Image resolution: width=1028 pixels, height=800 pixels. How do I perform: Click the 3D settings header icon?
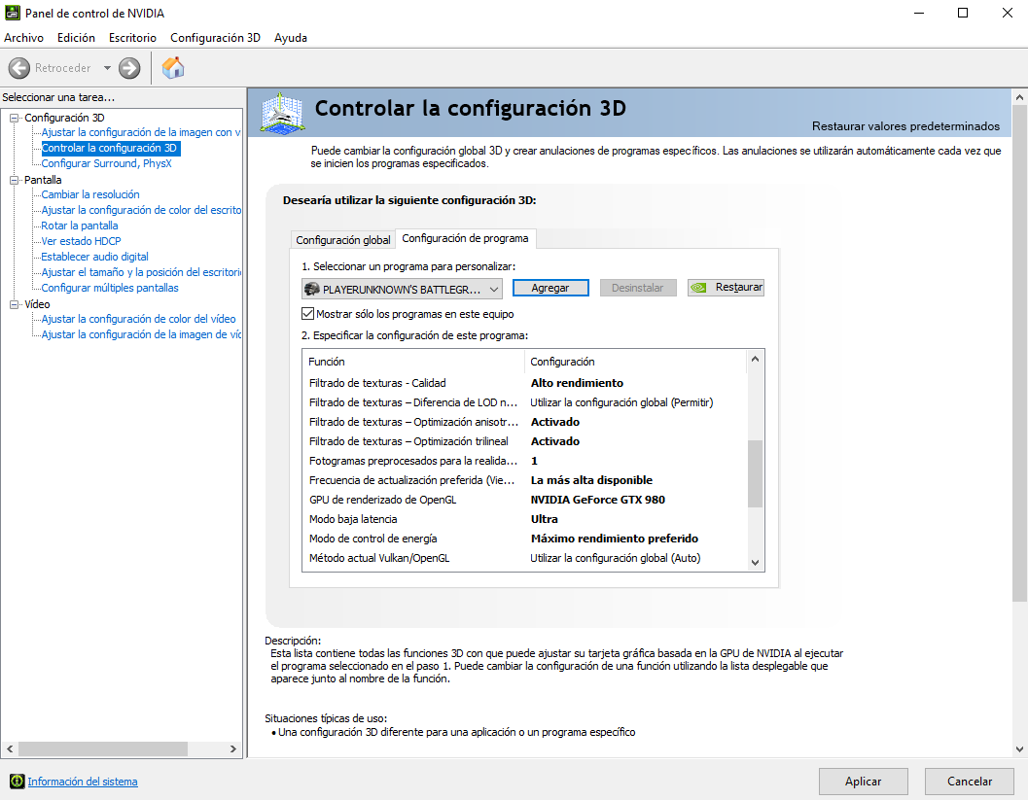coord(282,113)
